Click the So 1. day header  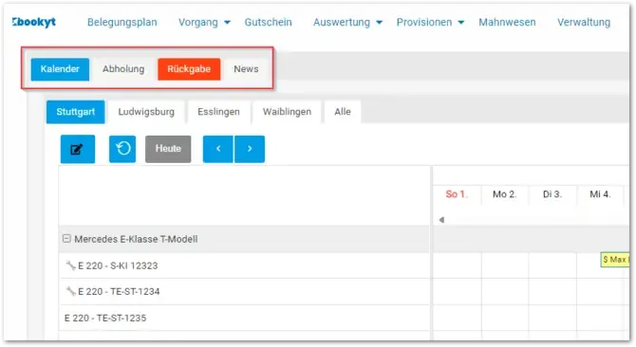pos(457,194)
